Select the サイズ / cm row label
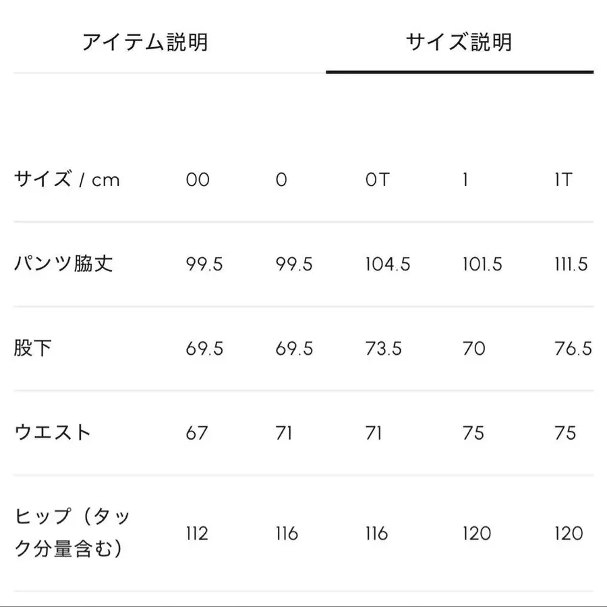This screenshot has height=607, width=607. tap(67, 180)
